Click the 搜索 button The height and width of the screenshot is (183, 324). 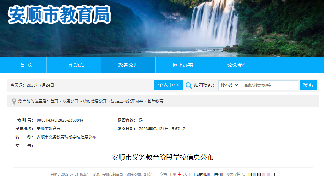(308, 85)
